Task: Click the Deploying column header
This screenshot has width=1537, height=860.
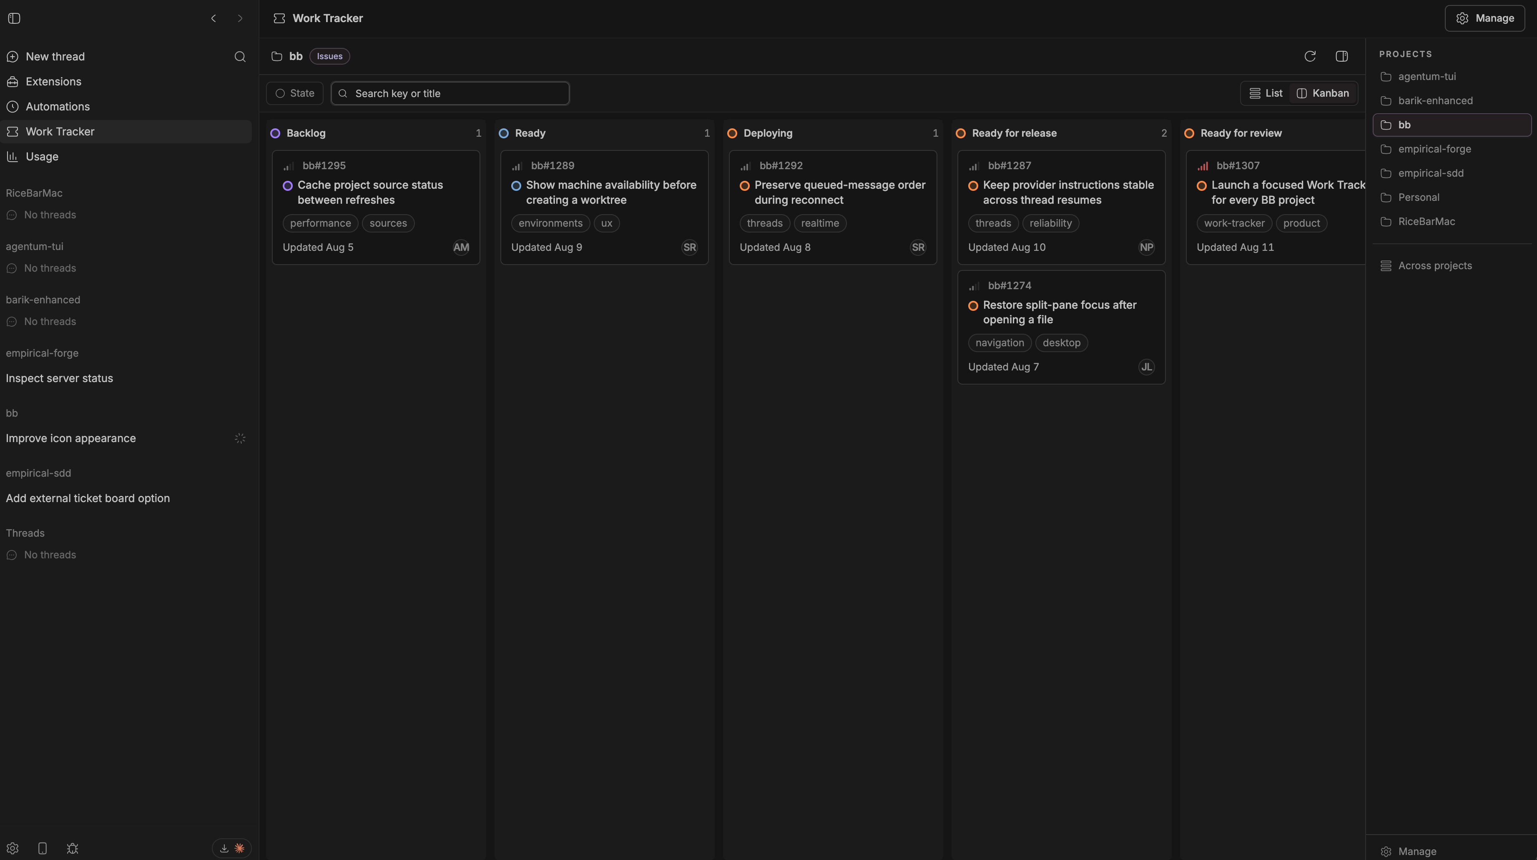Action: coord(832,133)
